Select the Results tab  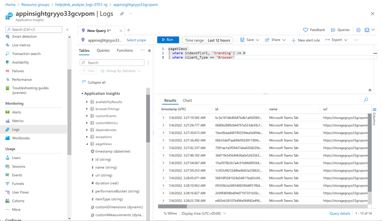[170, 100]
